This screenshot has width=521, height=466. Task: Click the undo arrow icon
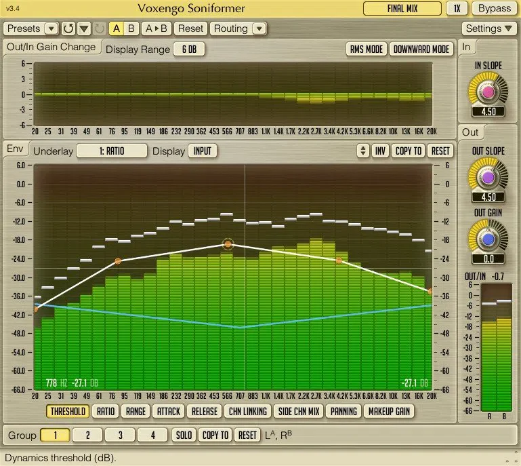pos(68,28)
